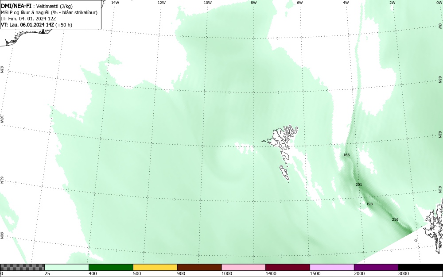Choose the black above-3000 legend swatch

pos(420,267)
